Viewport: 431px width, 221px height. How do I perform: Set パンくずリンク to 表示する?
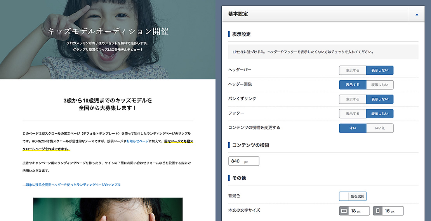353,99
